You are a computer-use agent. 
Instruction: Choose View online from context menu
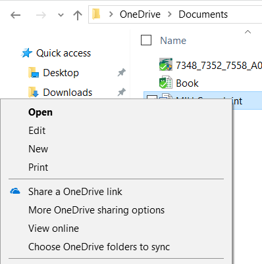click(x=53, y=229)
